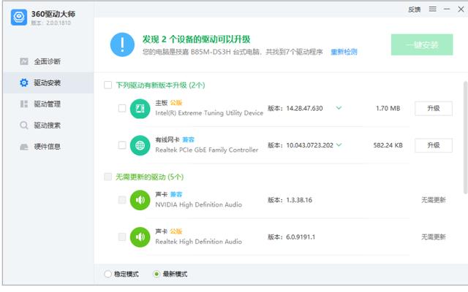This screenshot has width=468, height=292.
Task: Click version text 6.0.9191.1
Action: 301,237
